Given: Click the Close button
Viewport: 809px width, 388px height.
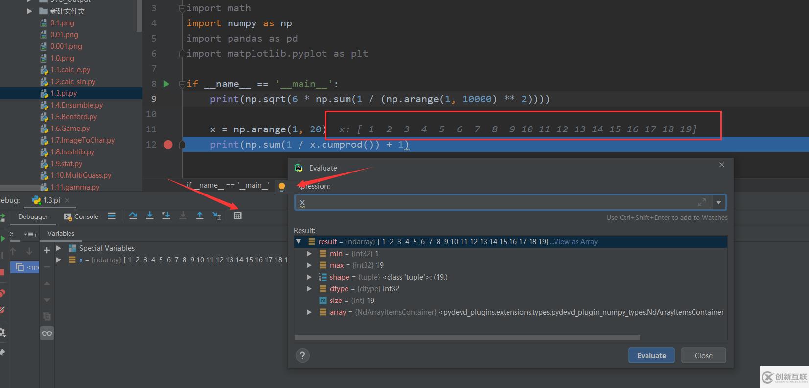Looking at the screenshot, I should (703, 355).
